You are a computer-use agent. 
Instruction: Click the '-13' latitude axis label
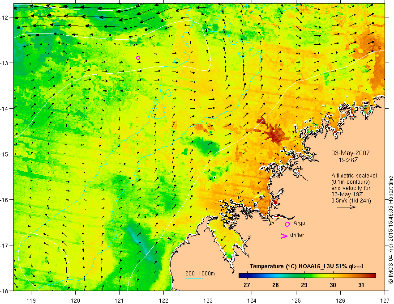click(5, 63)
